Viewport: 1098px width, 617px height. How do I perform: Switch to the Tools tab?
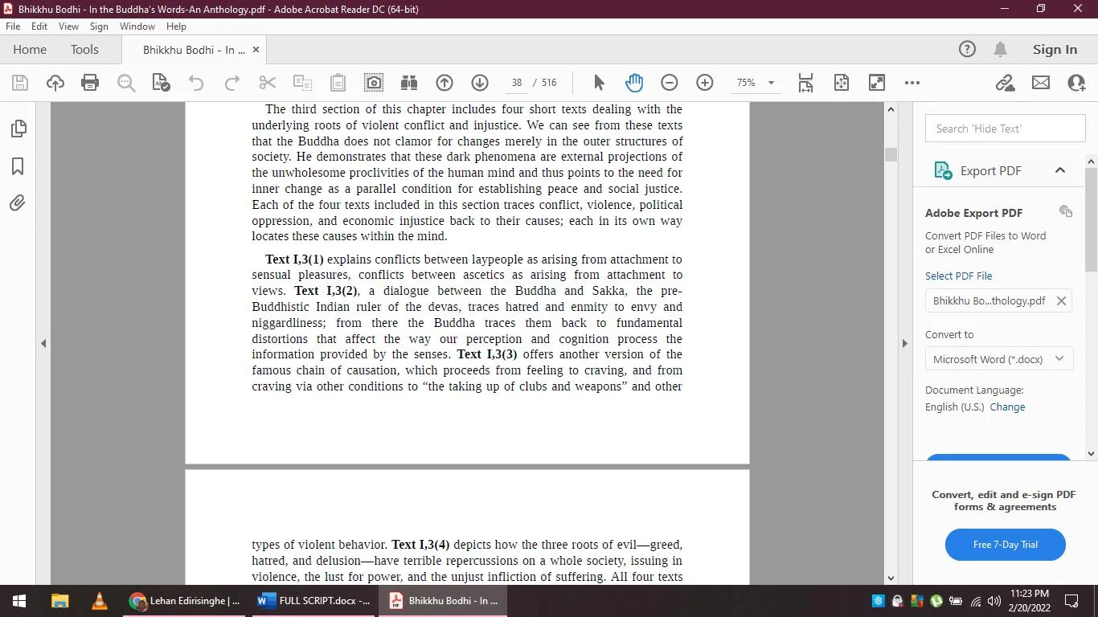pyautogui.click(x=84, y=50)
